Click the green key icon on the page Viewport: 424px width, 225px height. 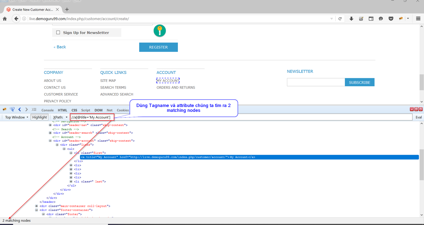[x=160, y=31]
